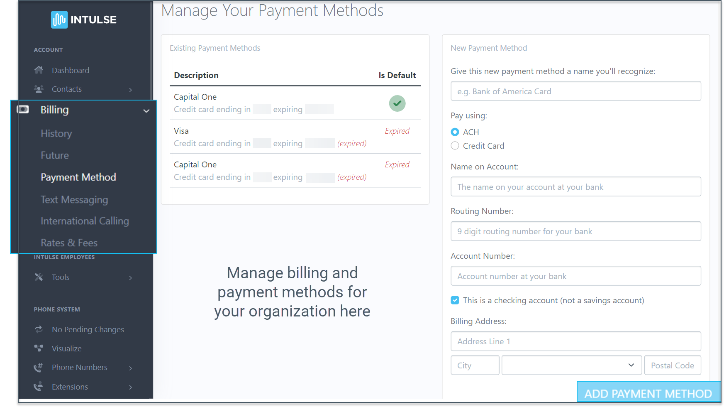724x407 pixels.
Task: Click the Postal Code field
Action: [x=673, y=365]
